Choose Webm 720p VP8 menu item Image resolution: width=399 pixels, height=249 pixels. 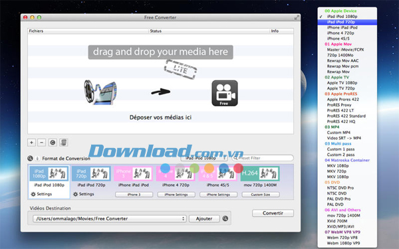(347, 238)
